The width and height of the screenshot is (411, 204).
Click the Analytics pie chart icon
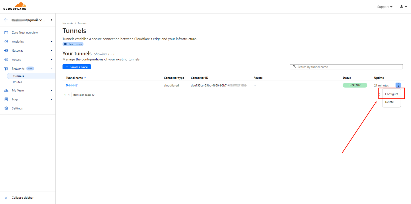[6, 41]
